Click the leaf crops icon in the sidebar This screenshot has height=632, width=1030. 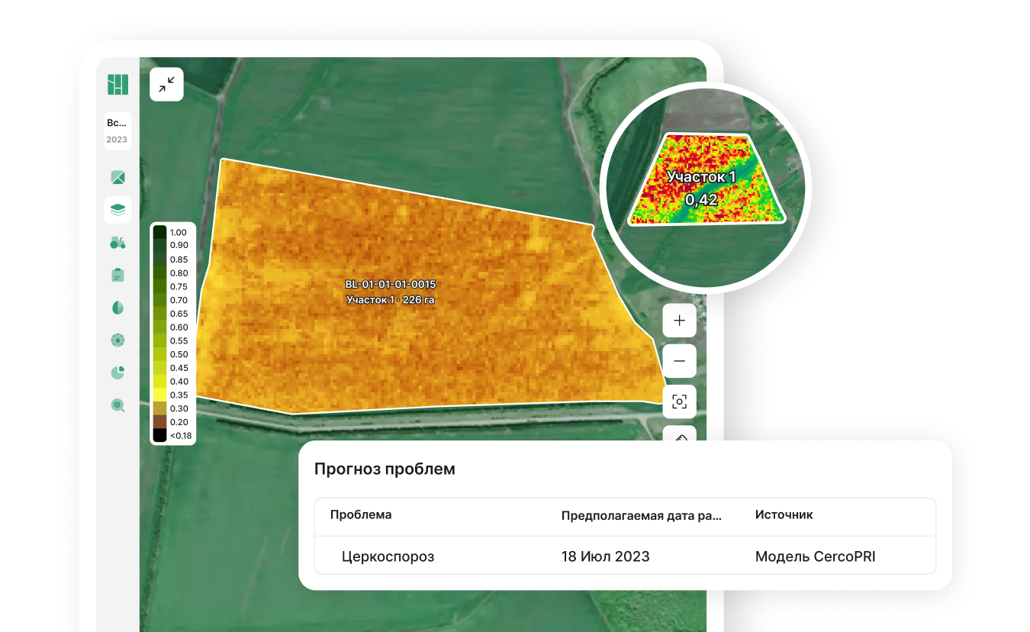[117, 308]
